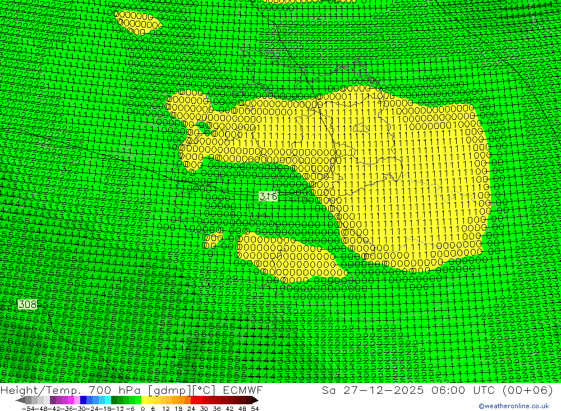Viewport: 561px width, 411px height.
Task: Click the 54 tick label under the color scale
Action: point(255,408)
